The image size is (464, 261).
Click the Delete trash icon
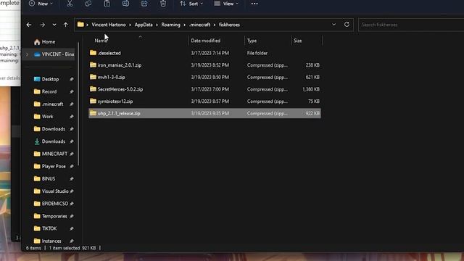click(x=162, y=4)
